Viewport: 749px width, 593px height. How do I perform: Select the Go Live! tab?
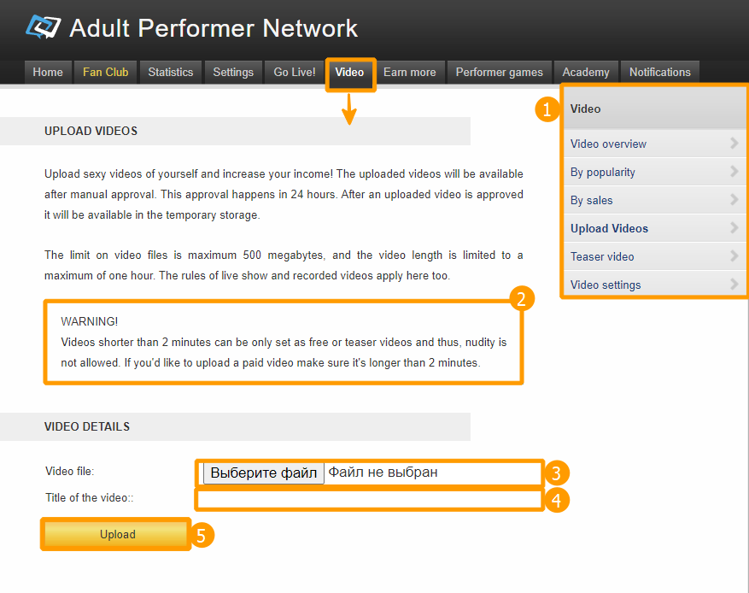tap(295, 73)
